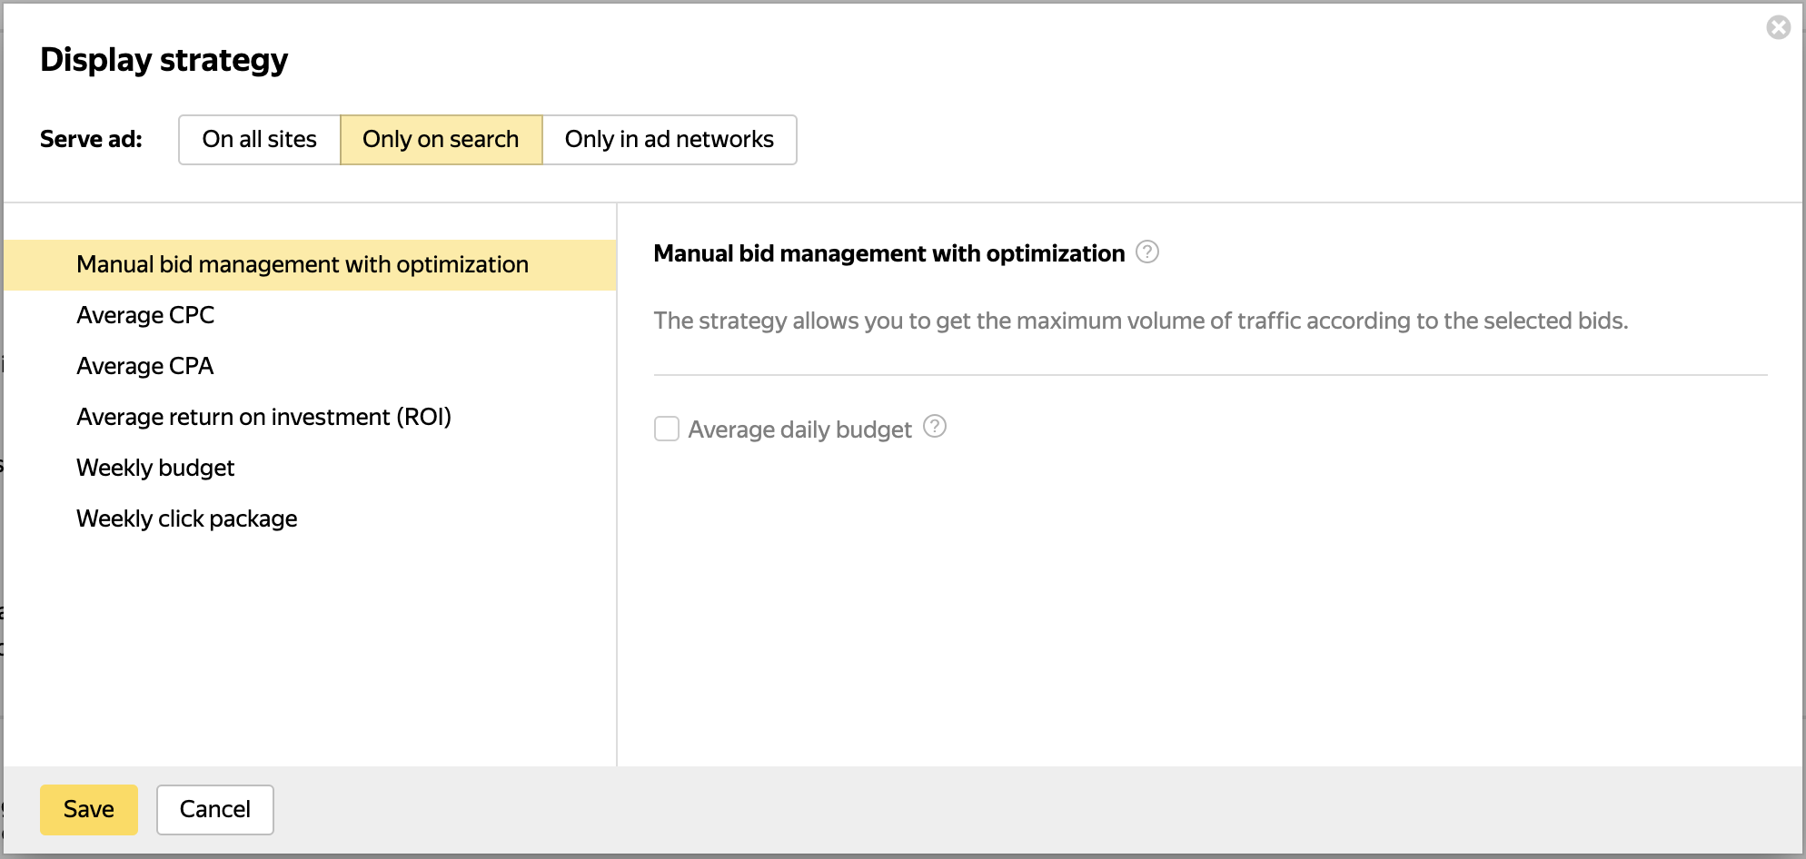
Task: Choose the Average CPC strategy
Action: (x=145, y=316)
